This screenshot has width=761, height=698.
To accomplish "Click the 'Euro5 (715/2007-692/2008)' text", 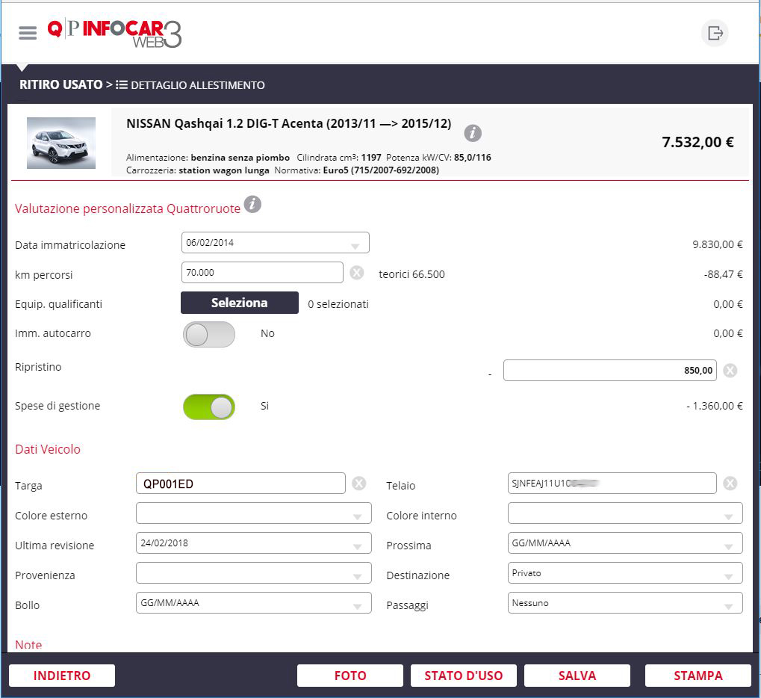I will [x=381, y=170].
